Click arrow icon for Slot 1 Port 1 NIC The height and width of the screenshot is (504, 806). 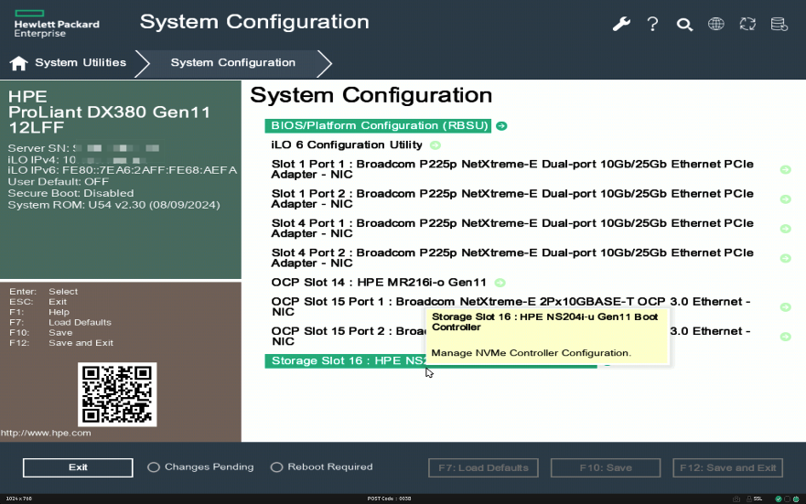(786, 169)
